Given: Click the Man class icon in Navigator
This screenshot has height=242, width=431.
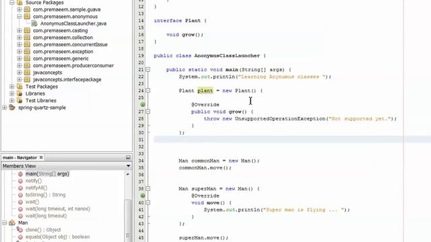Looking at the screenshot, I should pos(12,223).
